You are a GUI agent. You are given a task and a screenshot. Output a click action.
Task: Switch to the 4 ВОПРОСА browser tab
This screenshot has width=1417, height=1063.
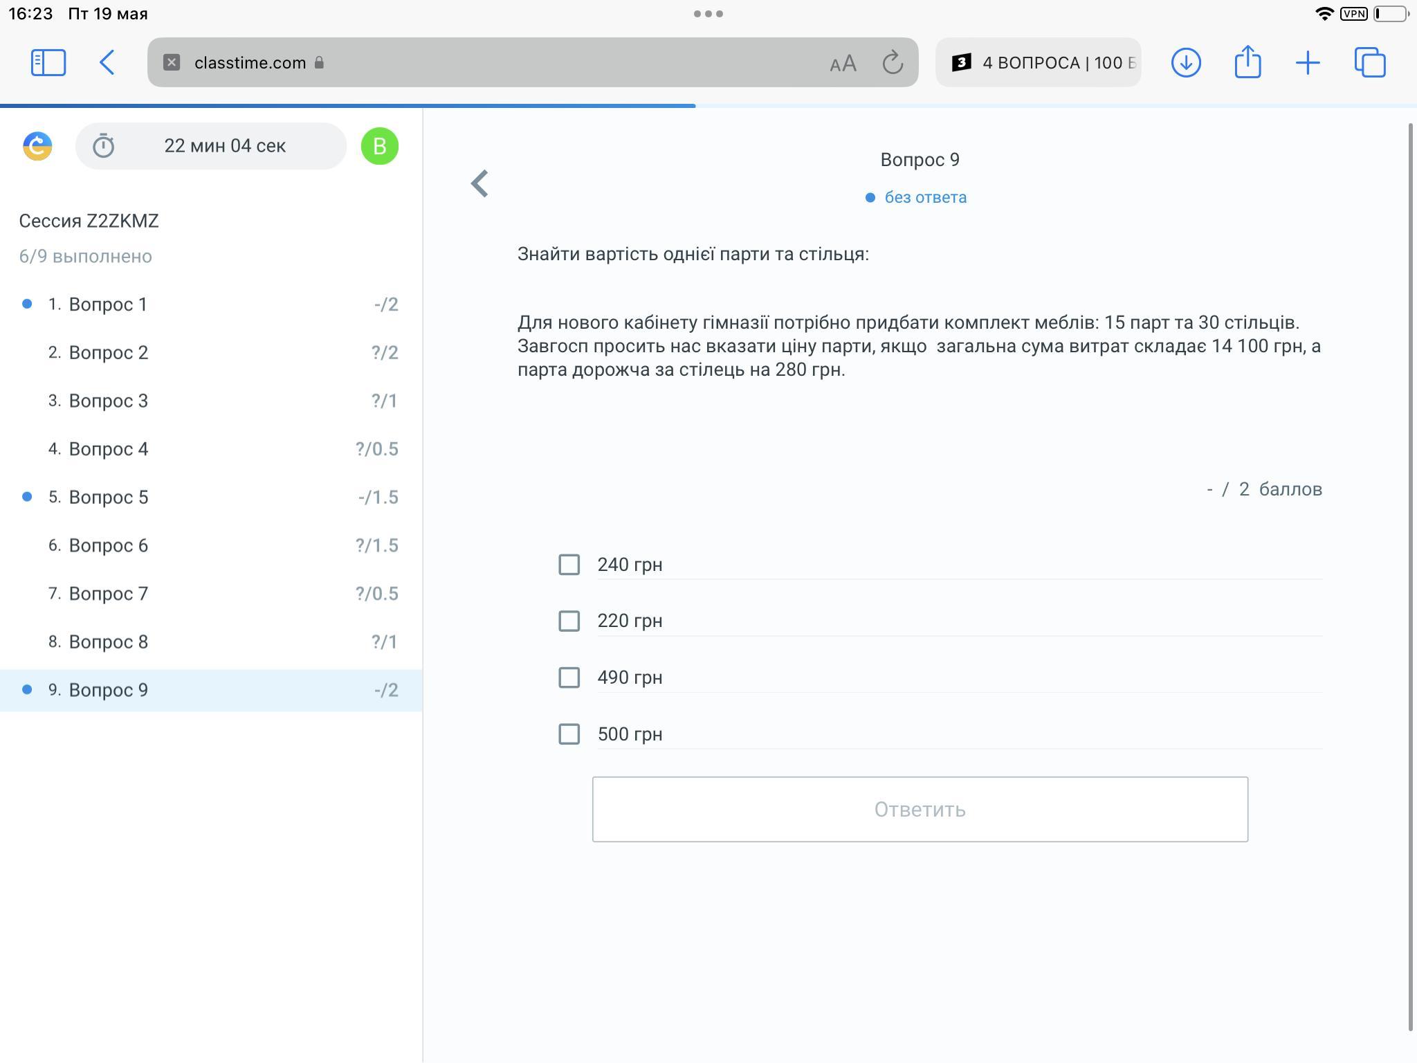1038,63
